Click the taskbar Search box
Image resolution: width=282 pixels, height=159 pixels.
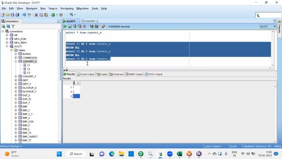point(76,154)
